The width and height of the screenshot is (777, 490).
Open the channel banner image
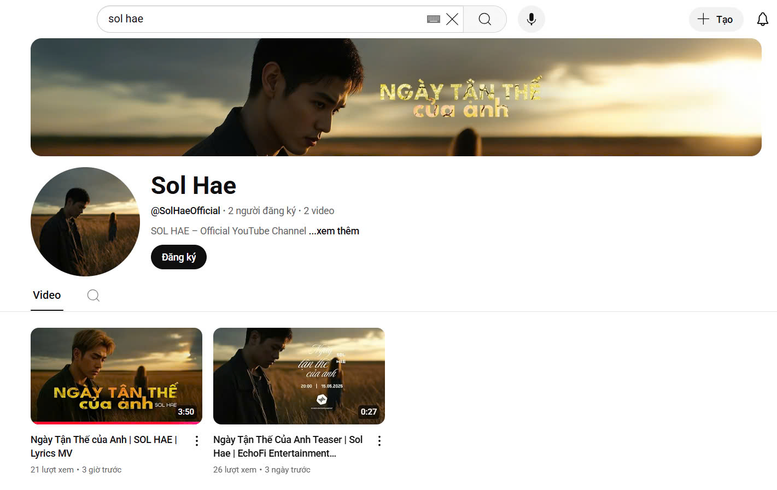tap(396, 97)
